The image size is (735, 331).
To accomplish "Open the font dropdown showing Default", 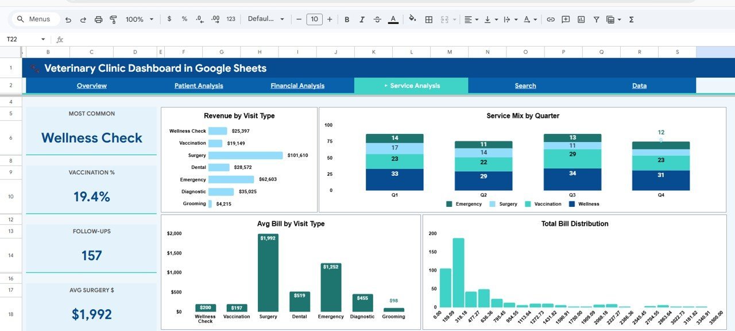I will [x=265, y=19].
